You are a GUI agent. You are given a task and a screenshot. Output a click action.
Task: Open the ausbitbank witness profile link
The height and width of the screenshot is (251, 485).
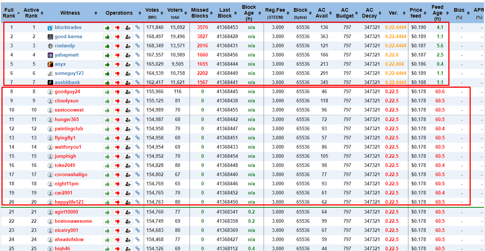pos(67,83)
